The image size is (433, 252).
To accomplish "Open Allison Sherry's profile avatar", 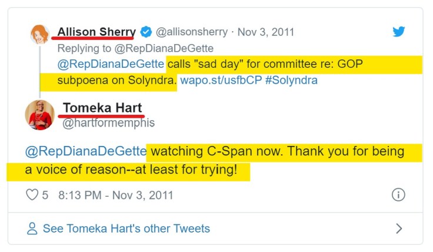I will [39, 34].
